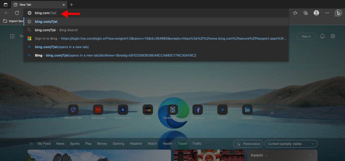The image size is (345, 161).
Task: Click the Bing chat sidebar icon
Action: 338,13
